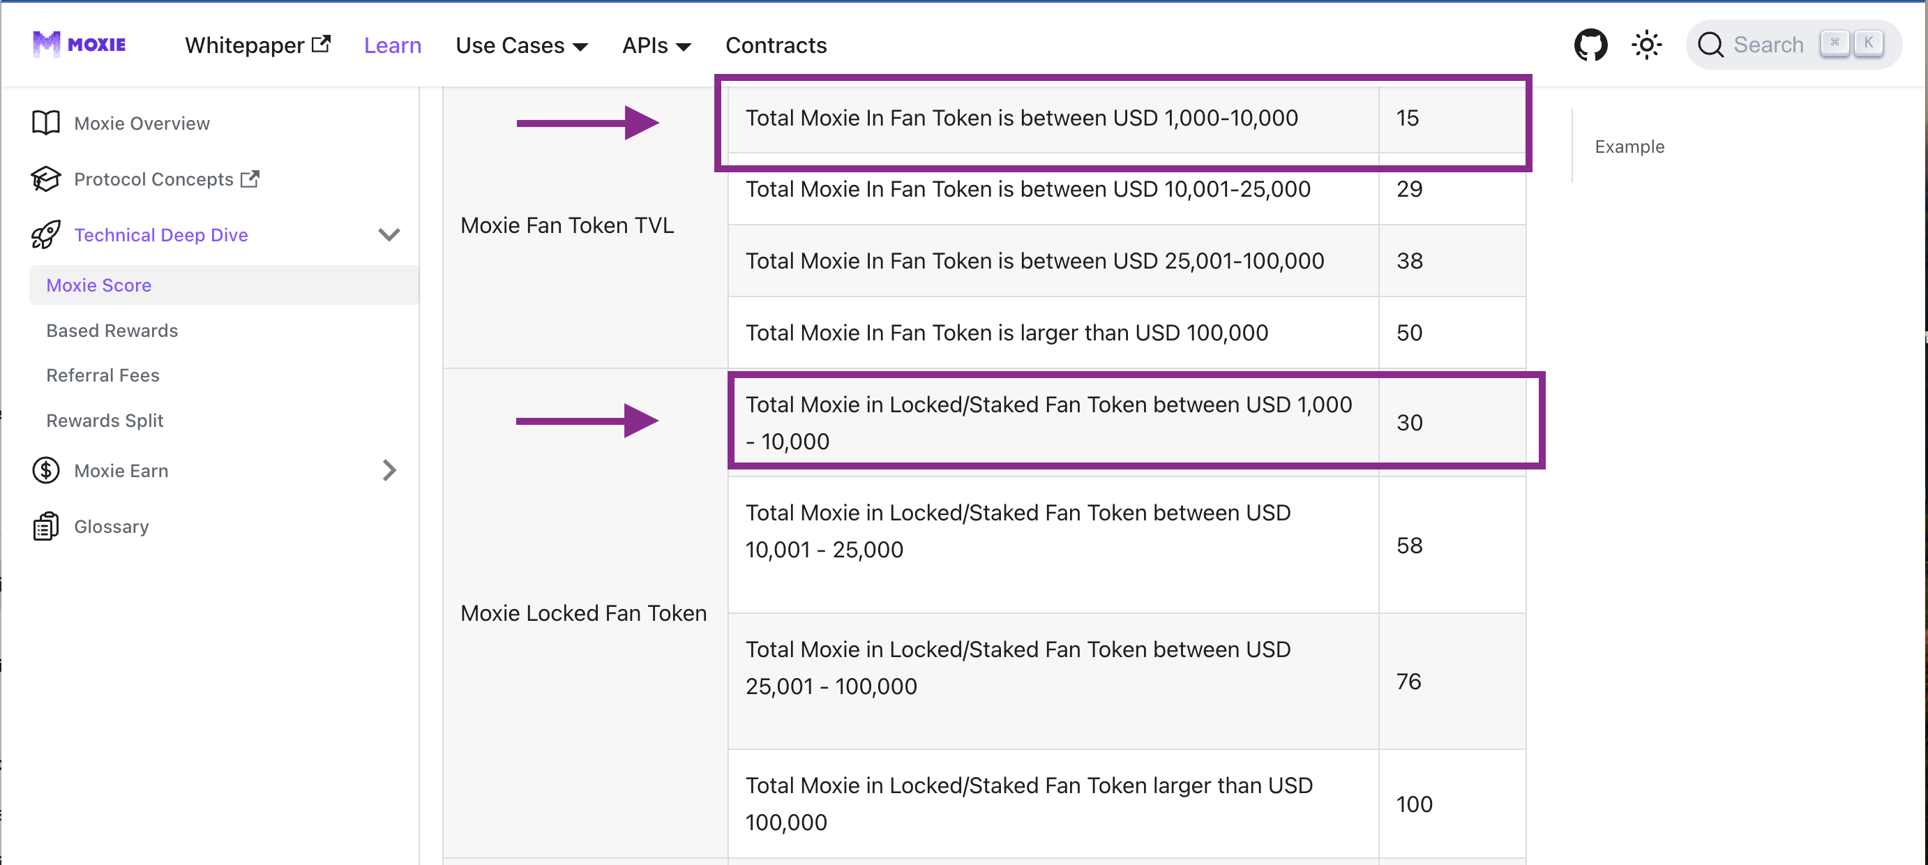This screenshot has width=1928, height=865.
Task: Click the 'Moxie Fan Token TVL' cell
Action: point(585,225)
